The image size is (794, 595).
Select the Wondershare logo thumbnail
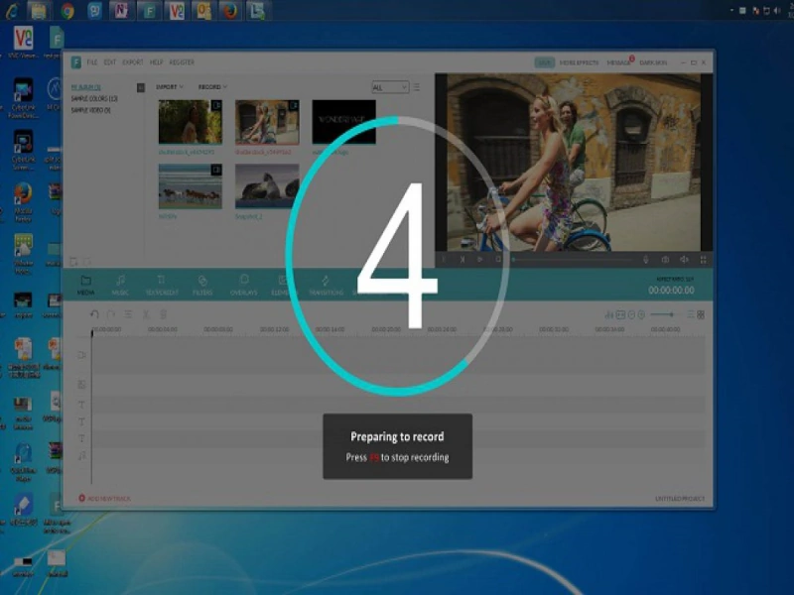pos(343,122)
